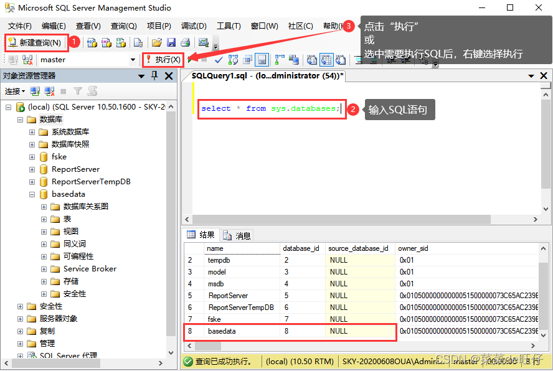The image size is (553, 371).
Task: Toggle auto-hide pin on Object Explorer
Action: tap(154, 75)
